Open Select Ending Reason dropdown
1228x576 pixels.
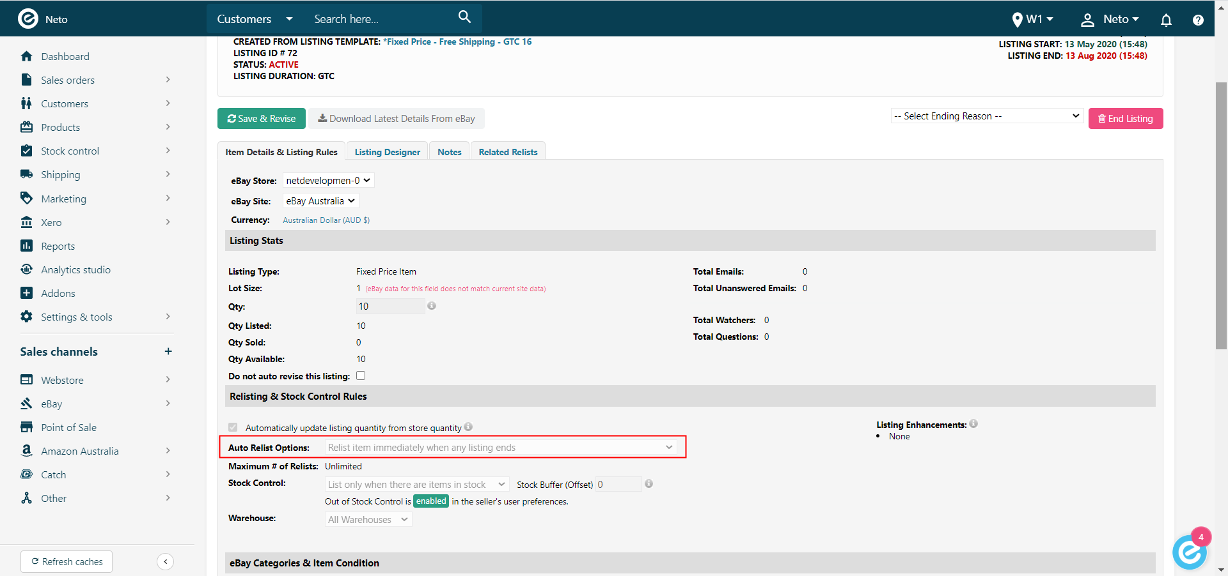point(987,116)
